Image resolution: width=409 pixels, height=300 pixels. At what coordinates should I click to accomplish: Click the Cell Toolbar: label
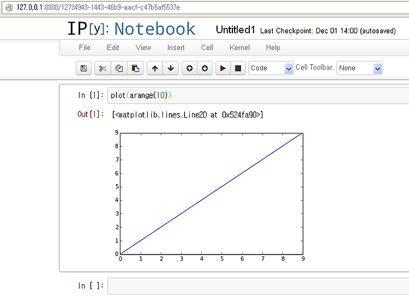[315, 67]
